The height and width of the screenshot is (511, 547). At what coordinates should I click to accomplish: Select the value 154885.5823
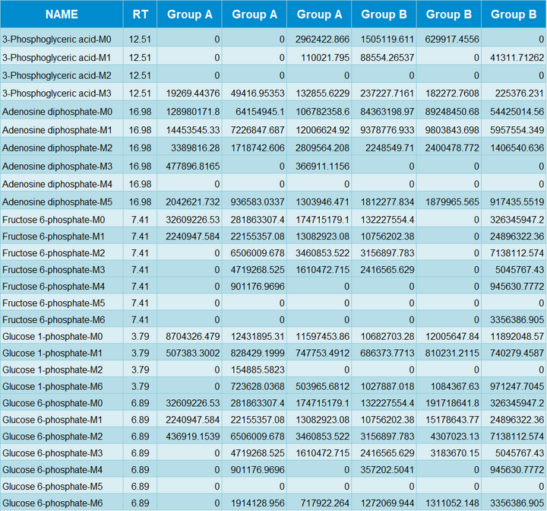point(257,370)
